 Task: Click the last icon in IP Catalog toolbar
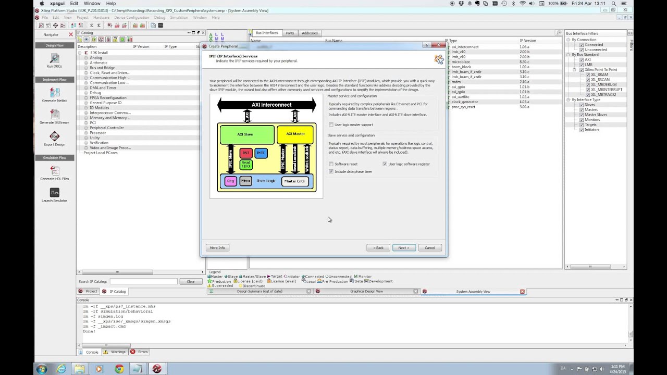pos(129,39)
